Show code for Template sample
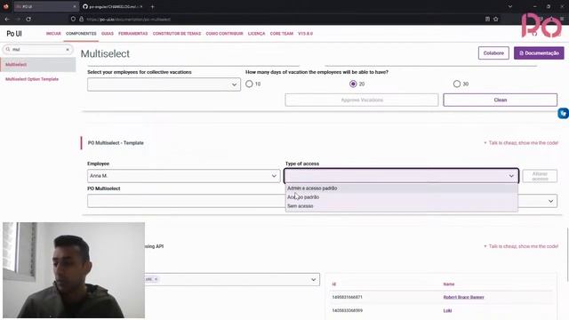The width and height of the screenshot is (569, 320). pyautogui.click(x=521, y=143)
